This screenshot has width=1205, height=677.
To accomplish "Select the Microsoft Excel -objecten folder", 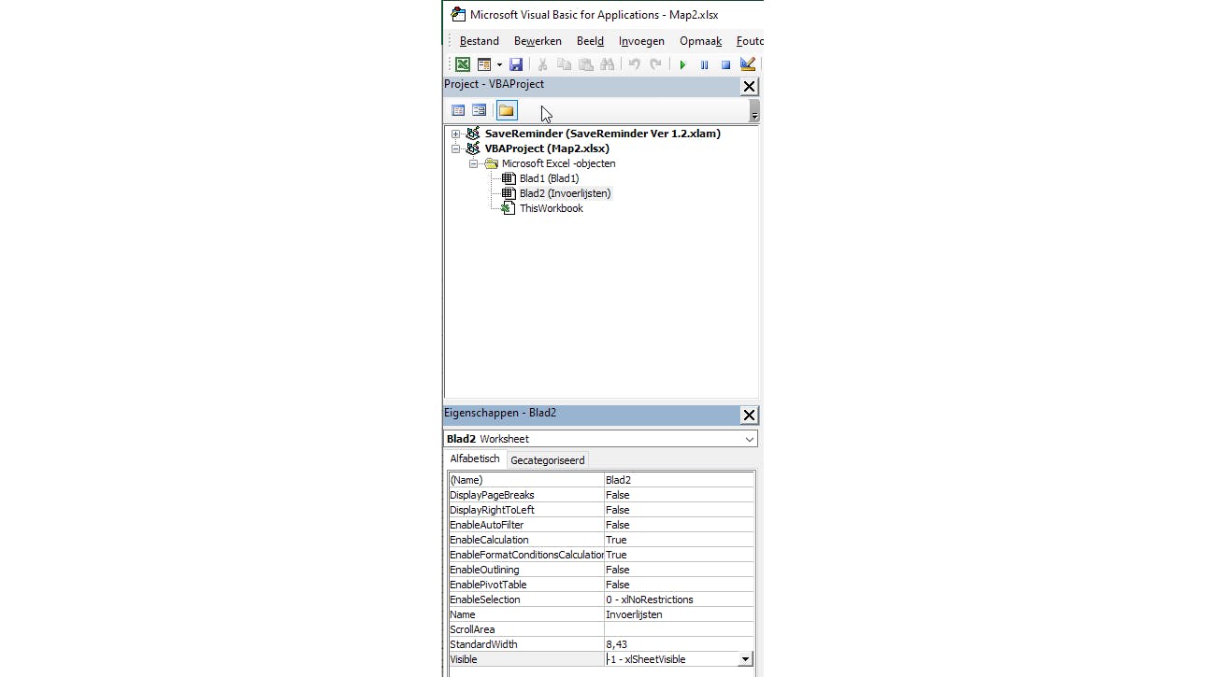I will click(558, 163).
